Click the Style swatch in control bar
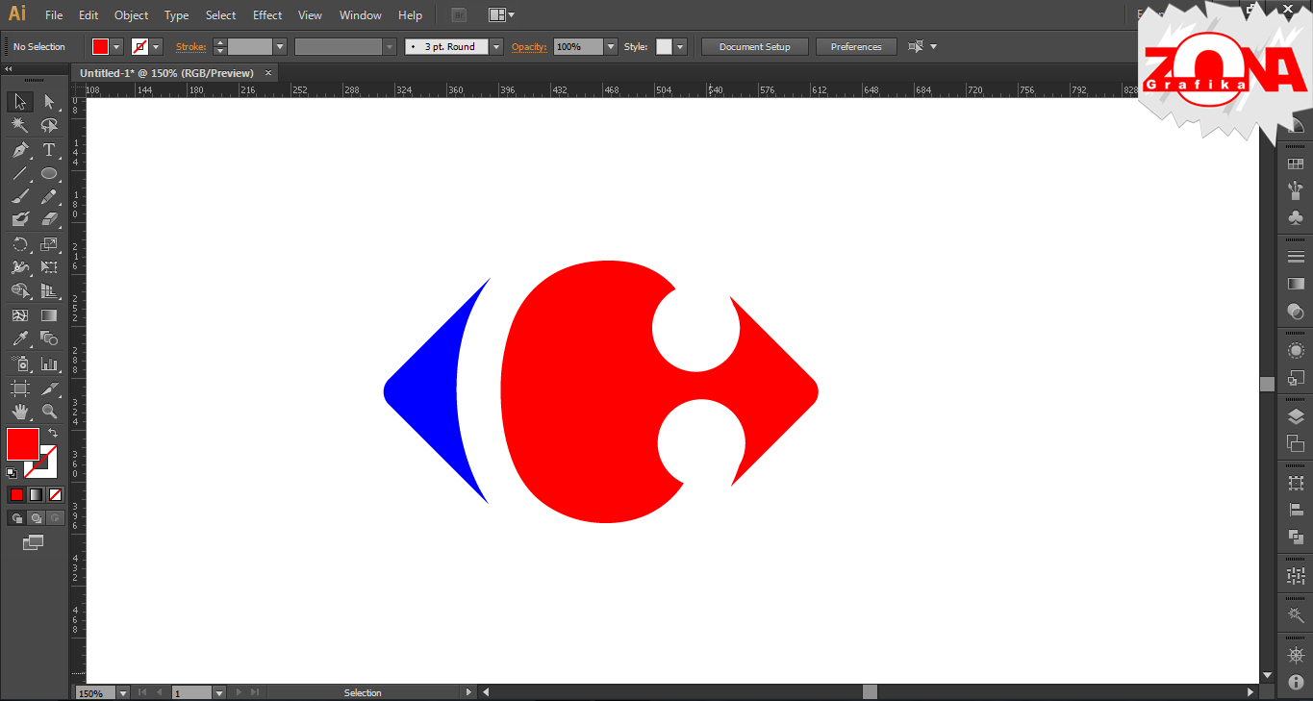Image resolution: width=1313 pixels, height=701 pixels. point(664,46)
